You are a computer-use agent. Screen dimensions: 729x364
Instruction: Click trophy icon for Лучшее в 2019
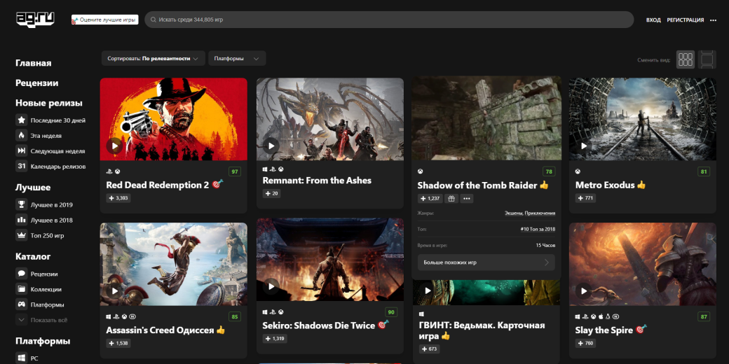(x=22, y=204)
